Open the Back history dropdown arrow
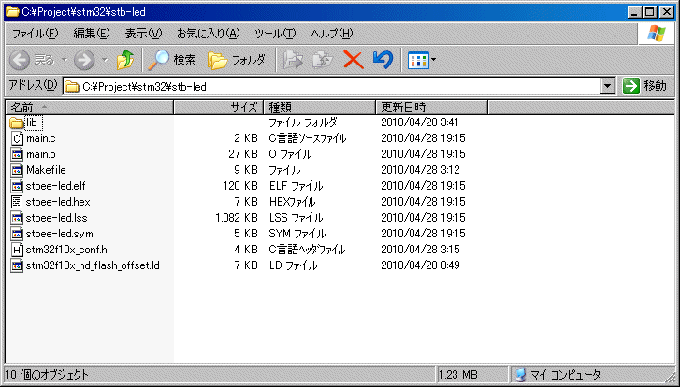This screenshot has width=680, height=387. click(65, 60)
